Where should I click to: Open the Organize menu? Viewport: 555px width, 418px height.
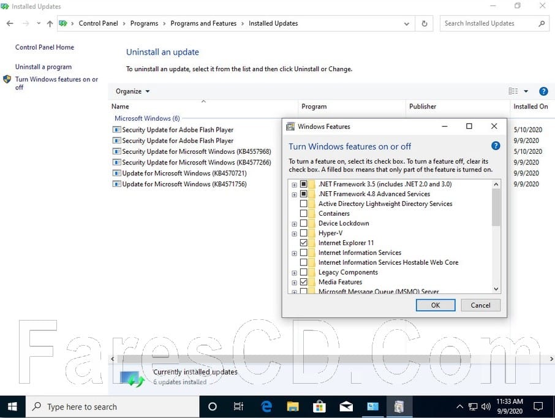133,91
